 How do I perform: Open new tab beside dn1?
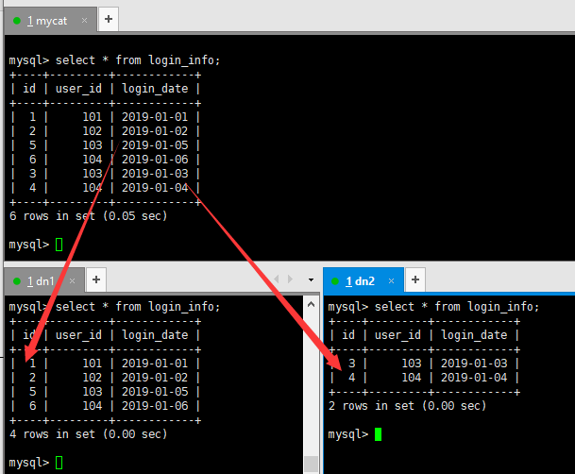point(96,280)
